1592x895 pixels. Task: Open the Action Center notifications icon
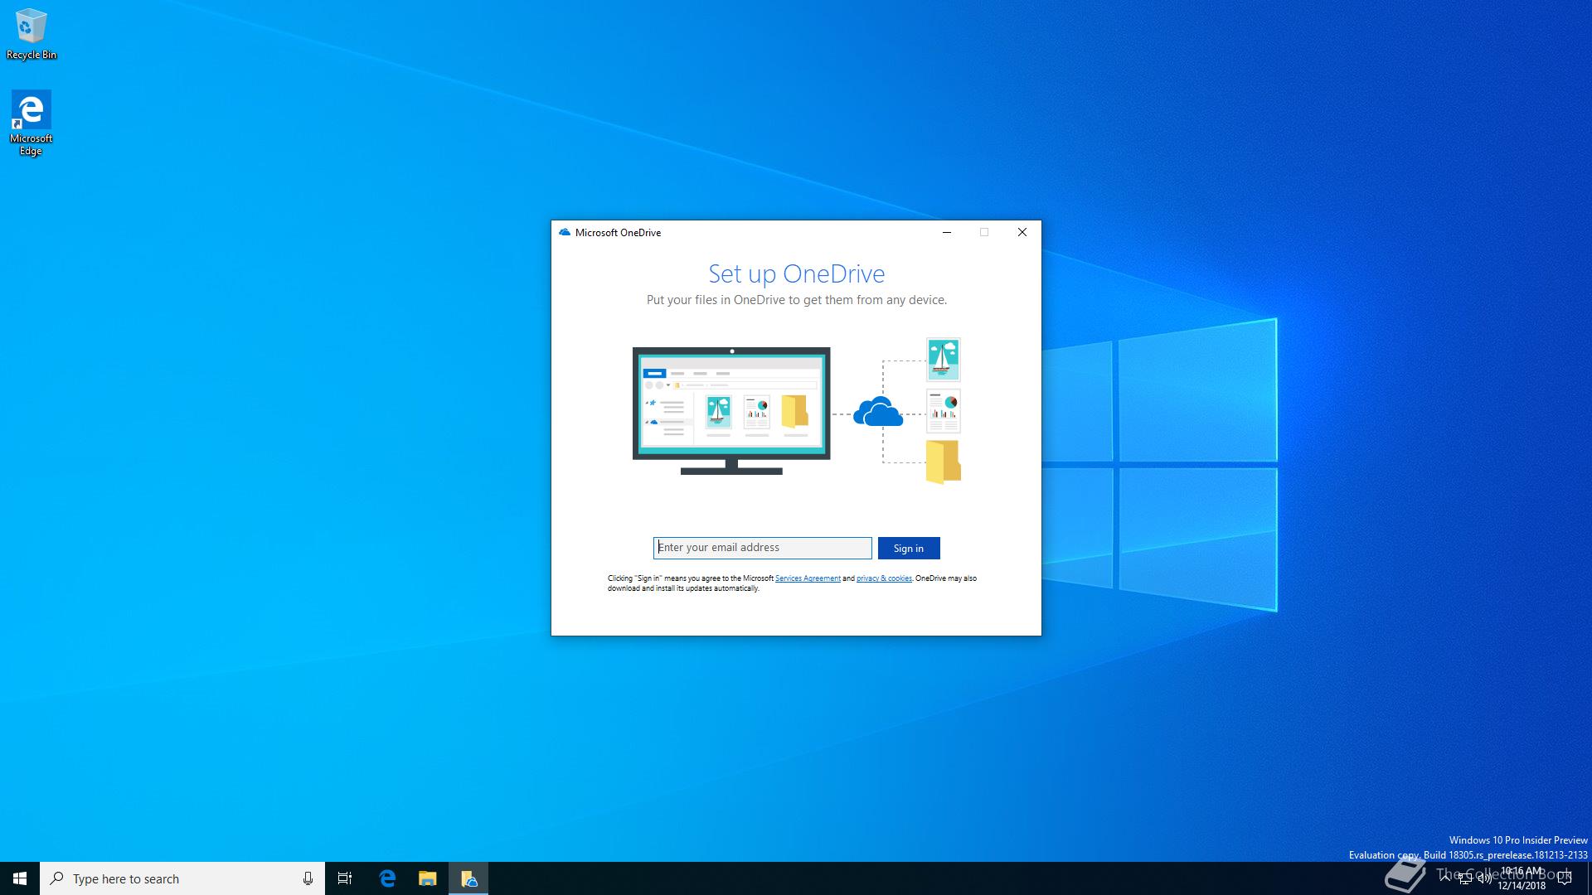(x=1565, y=878)
